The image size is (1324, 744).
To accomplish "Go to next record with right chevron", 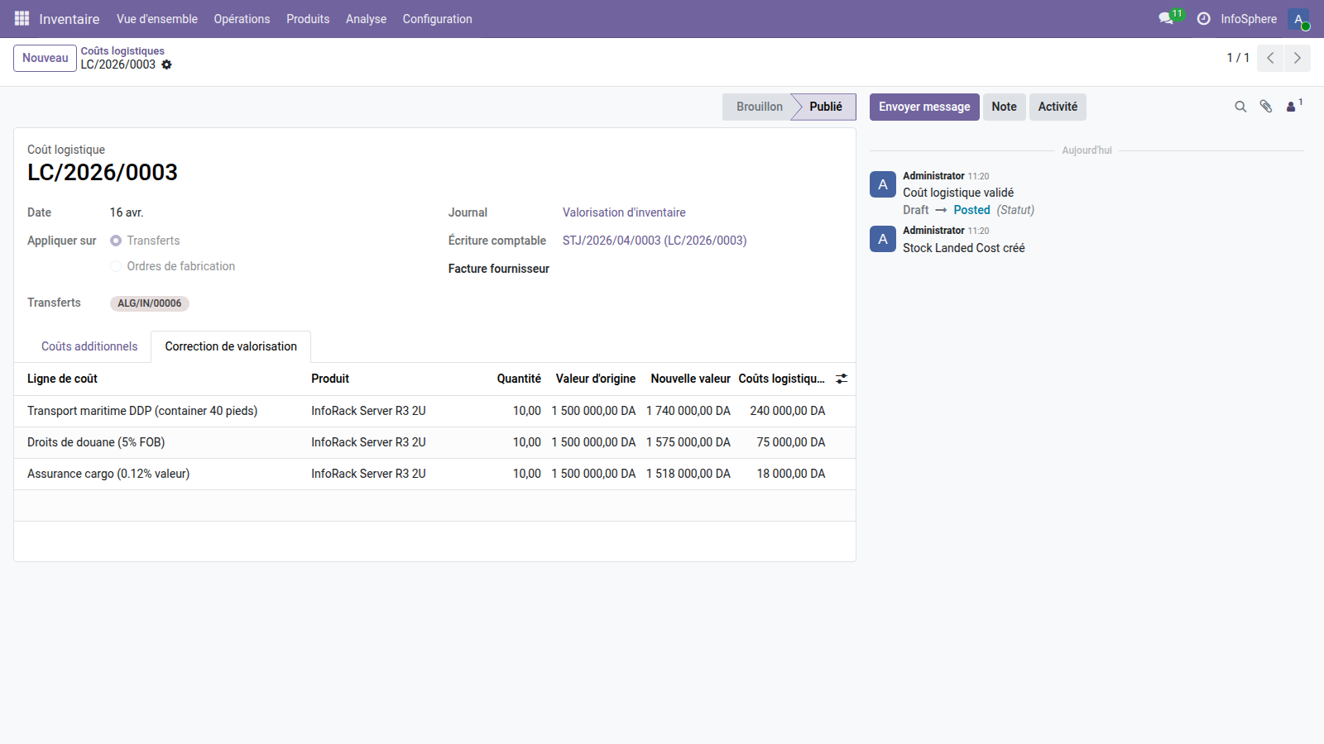I will (1297, 58).
